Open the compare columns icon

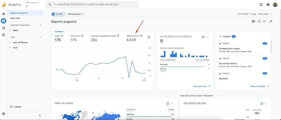click(x=254, y=21)
